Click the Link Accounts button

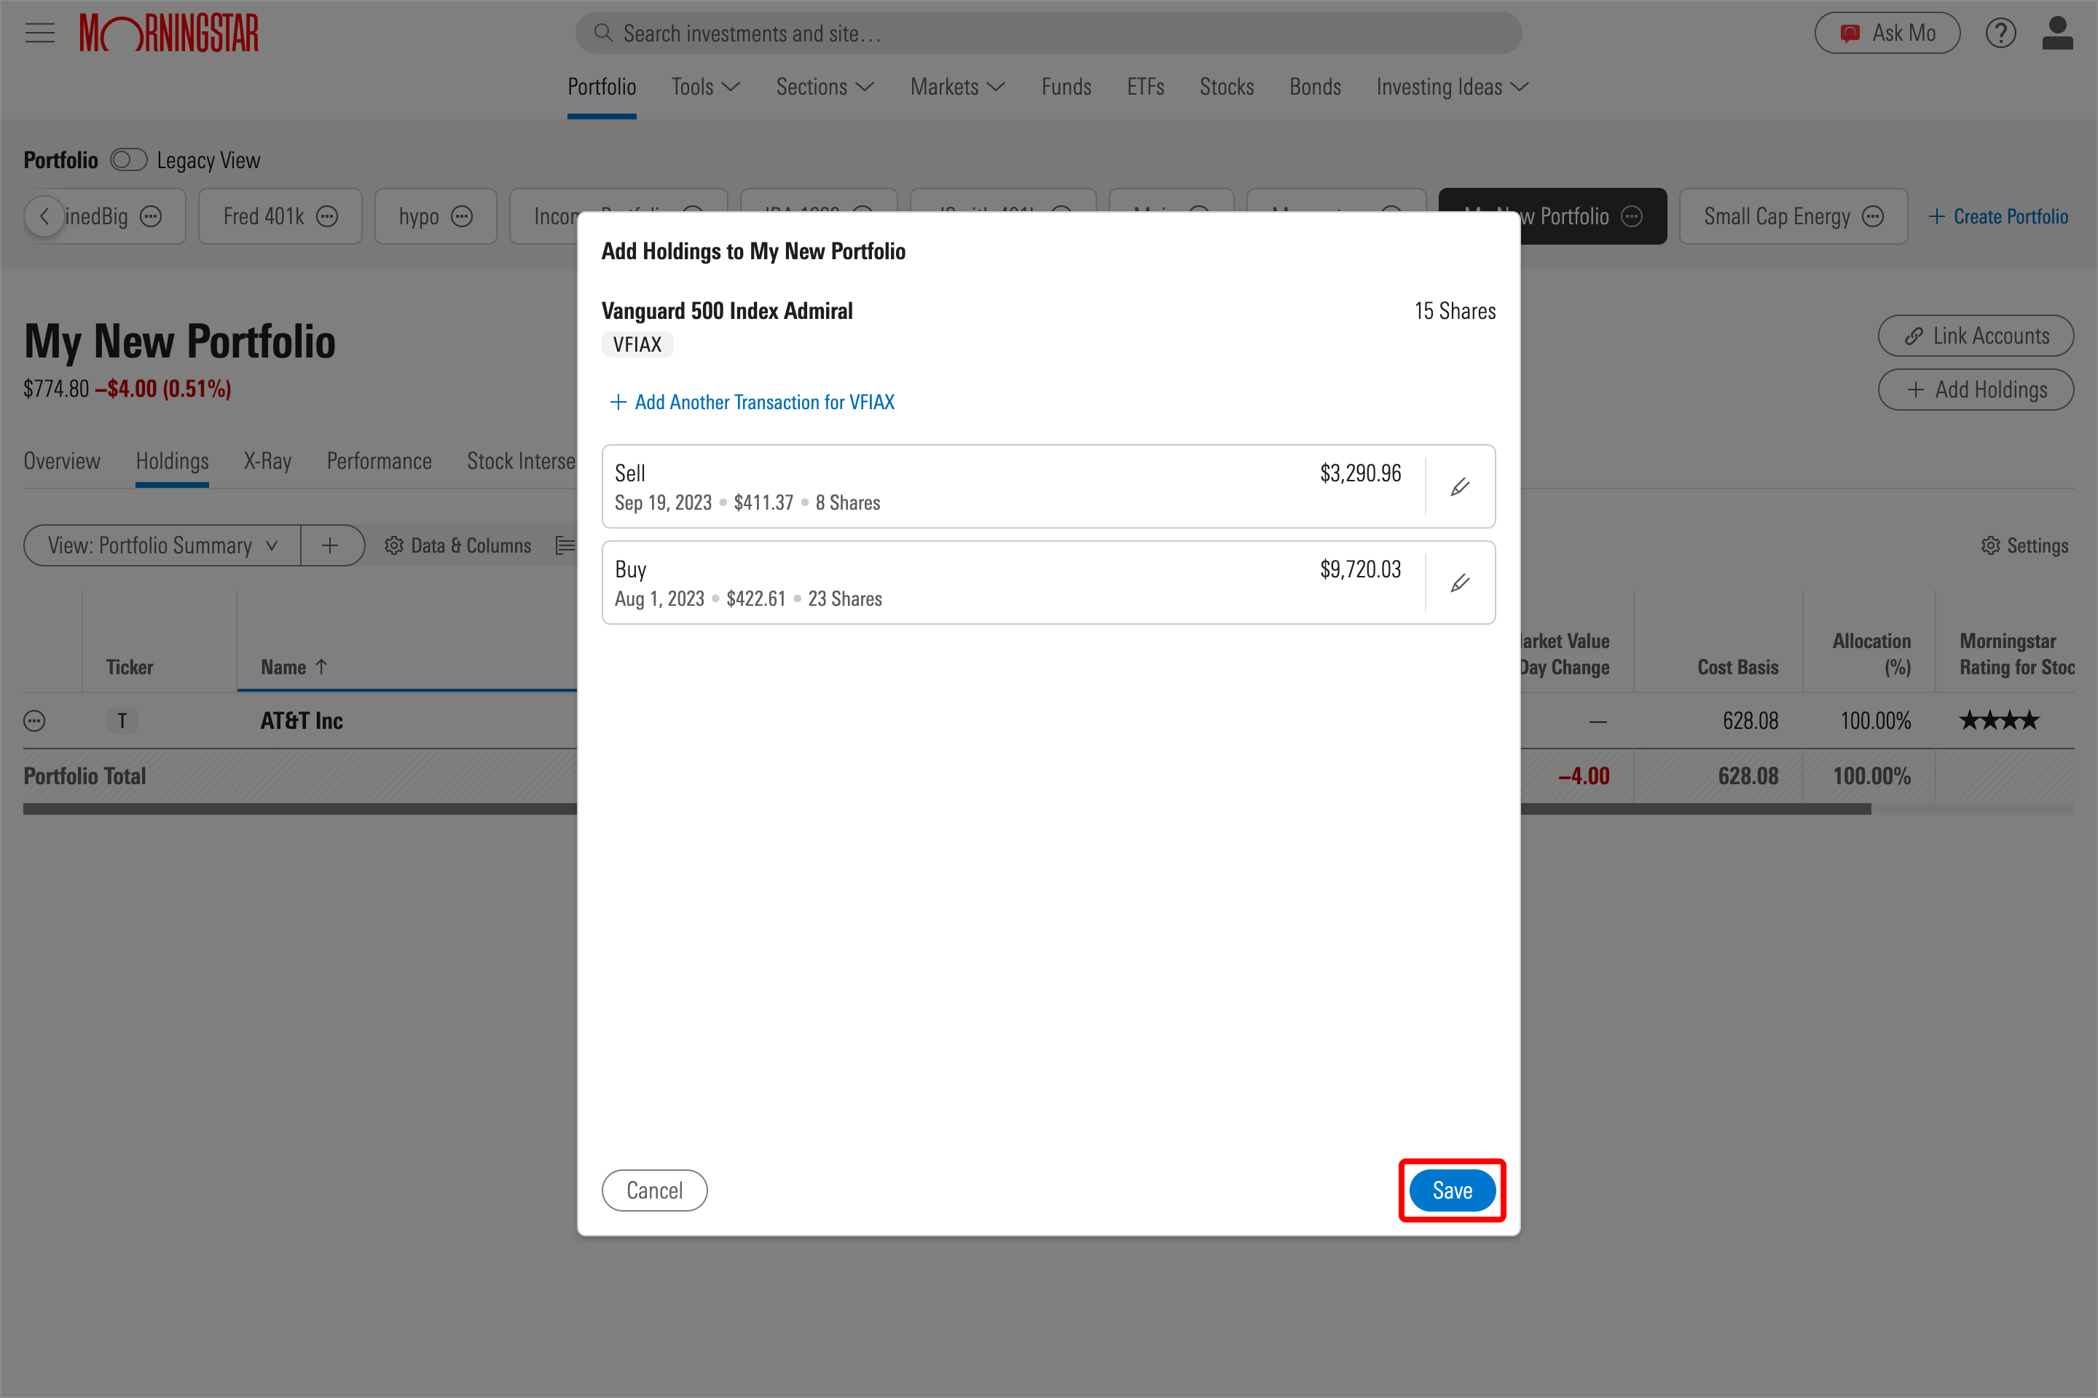tap(1976, 336)
